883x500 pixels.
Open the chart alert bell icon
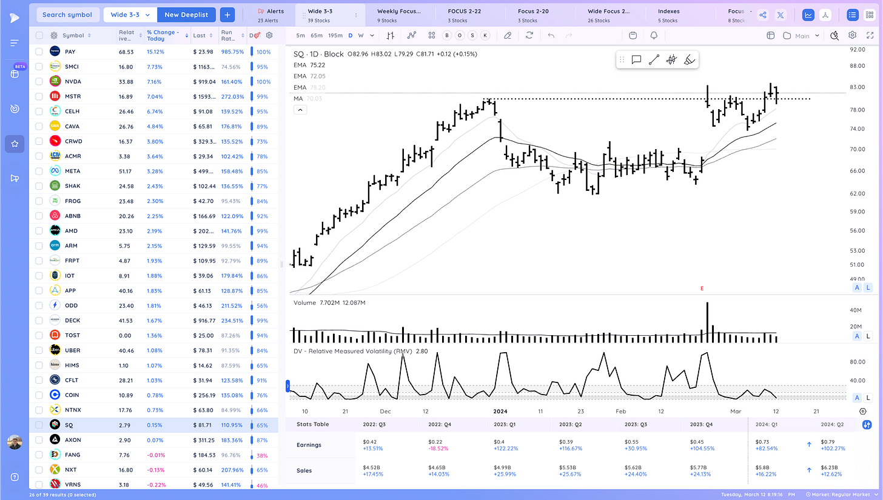654,36
